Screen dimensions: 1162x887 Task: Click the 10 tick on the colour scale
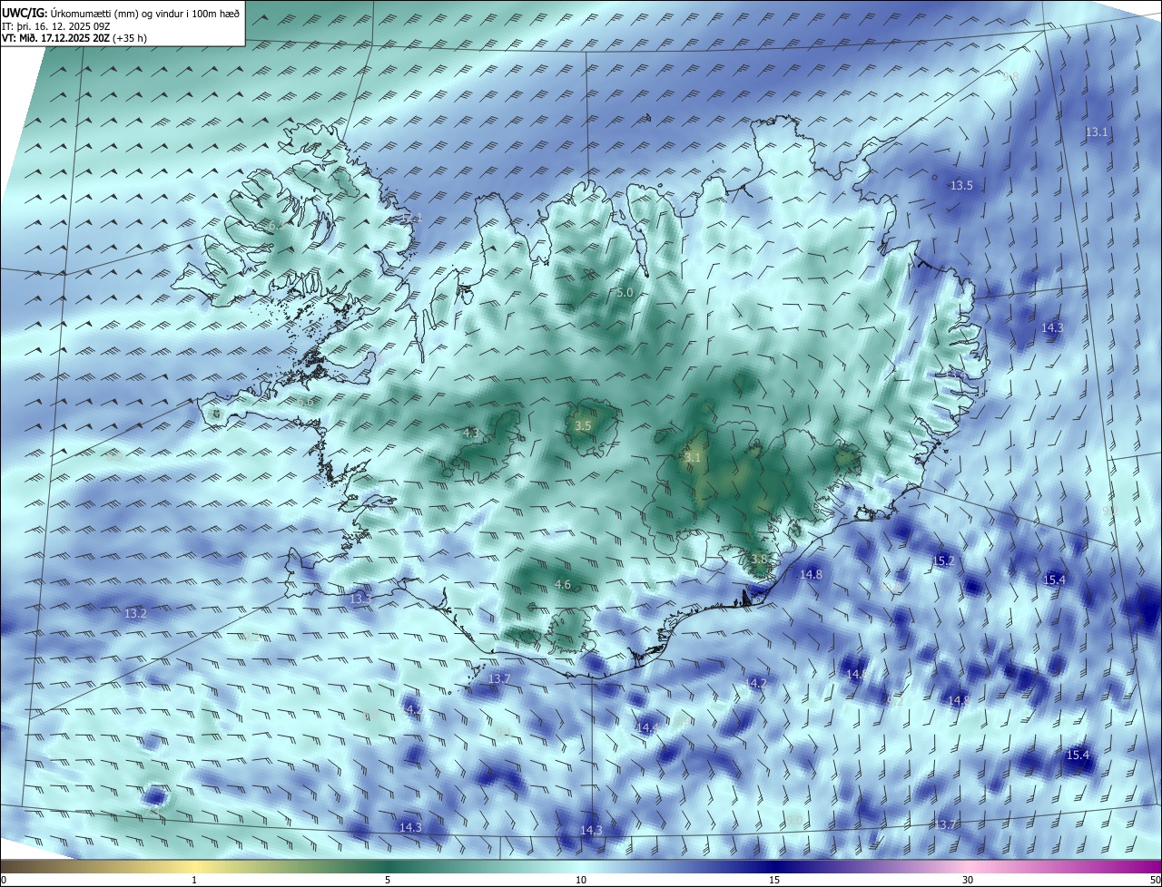point(581,881)
